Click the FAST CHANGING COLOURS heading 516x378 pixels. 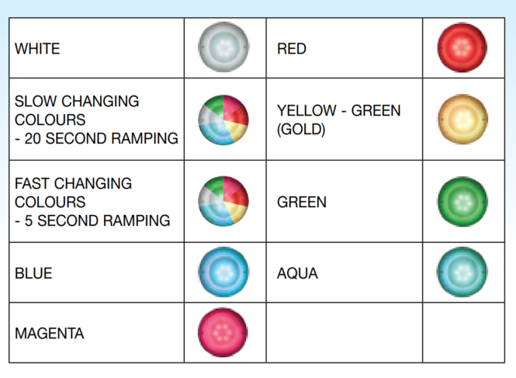(74, 192)
